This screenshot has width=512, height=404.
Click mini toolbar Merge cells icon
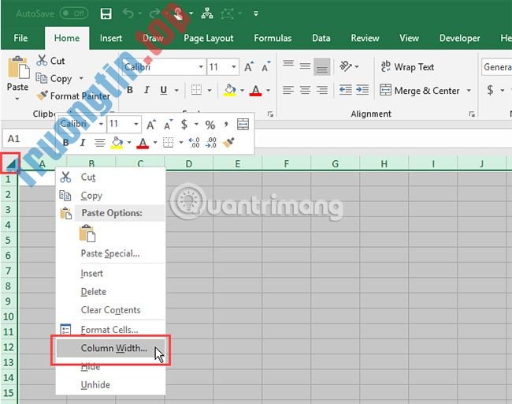[x=243, y=125]
